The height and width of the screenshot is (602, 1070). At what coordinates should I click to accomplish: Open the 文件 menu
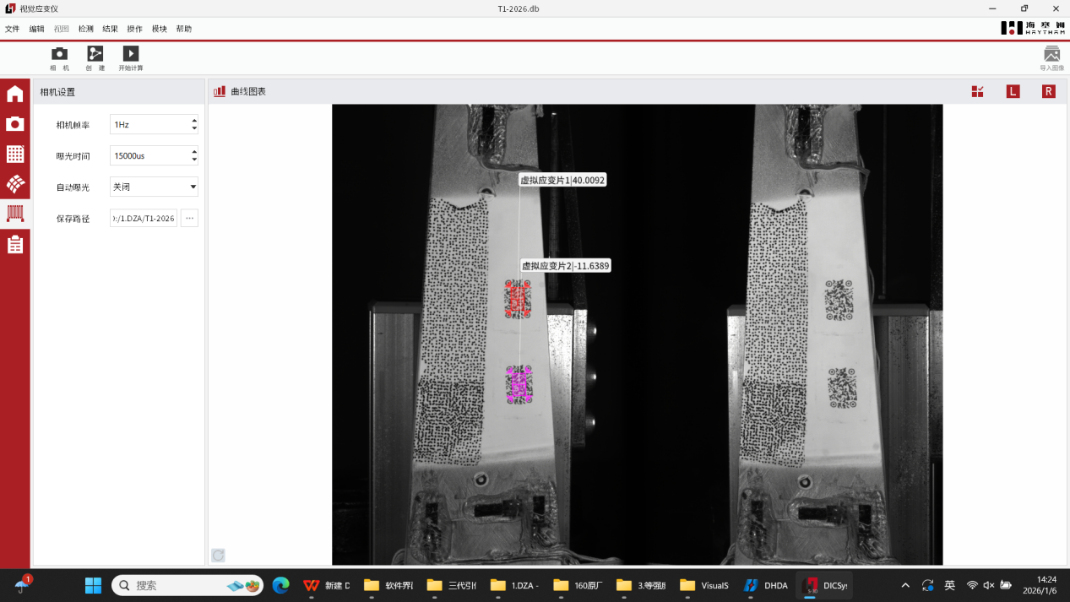click(12, 29)
